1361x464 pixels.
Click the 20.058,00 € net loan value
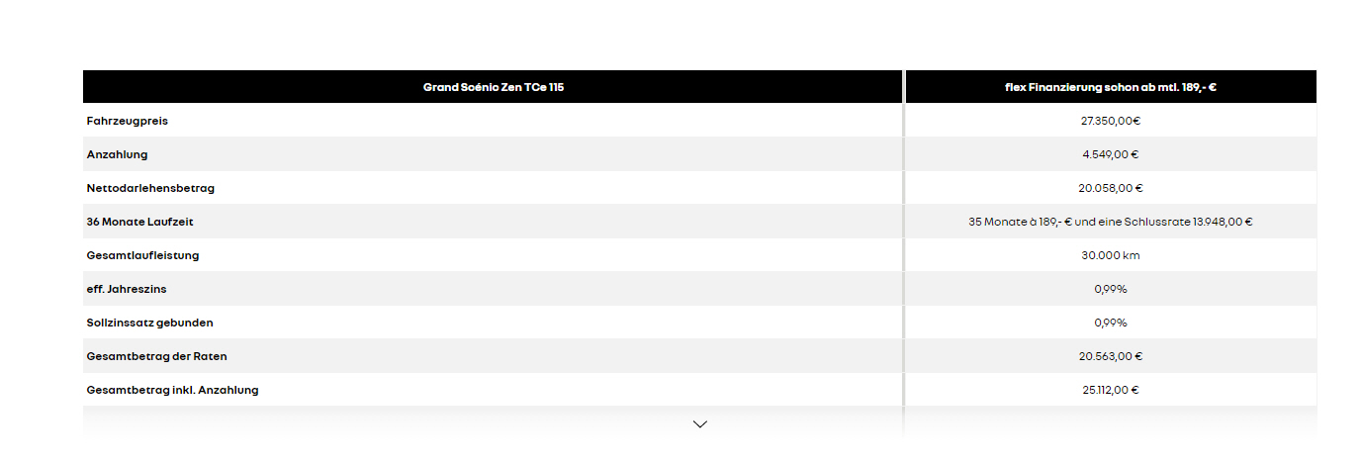click(1110, 188)
